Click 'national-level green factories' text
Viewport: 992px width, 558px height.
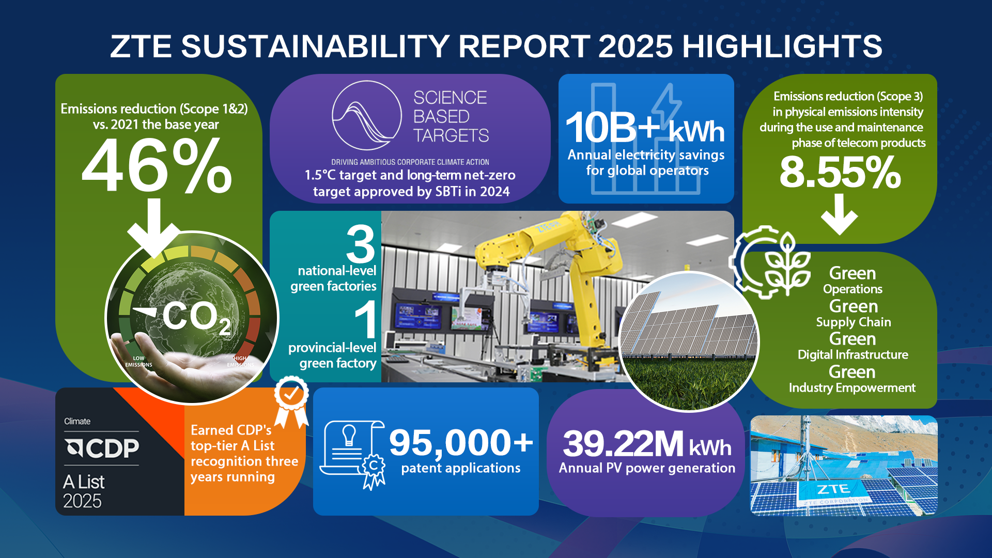coord(333,278)
